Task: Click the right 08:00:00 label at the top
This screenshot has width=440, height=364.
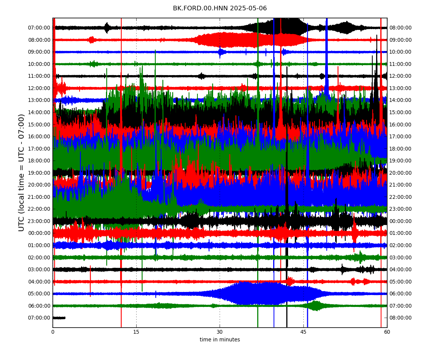Action: pyautogui.click(x=401, y=28)
